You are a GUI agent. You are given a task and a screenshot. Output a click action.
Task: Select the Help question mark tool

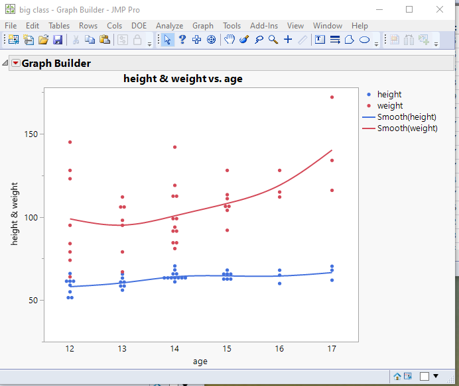click(x=182, y=40)
